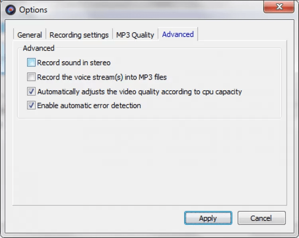Screen dimensions: 299x238
Task: Switch to the General tab
Action: 30,35
